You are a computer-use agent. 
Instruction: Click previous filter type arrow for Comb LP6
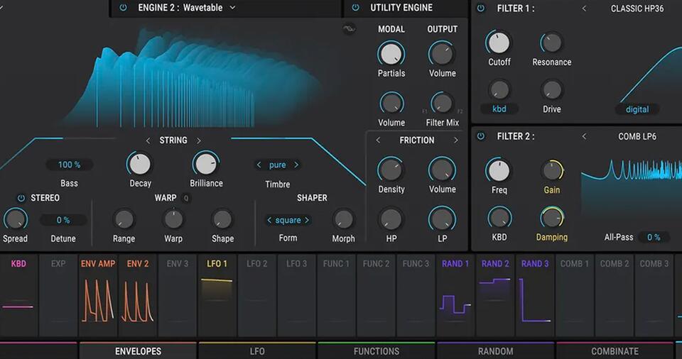coord(584,136)
